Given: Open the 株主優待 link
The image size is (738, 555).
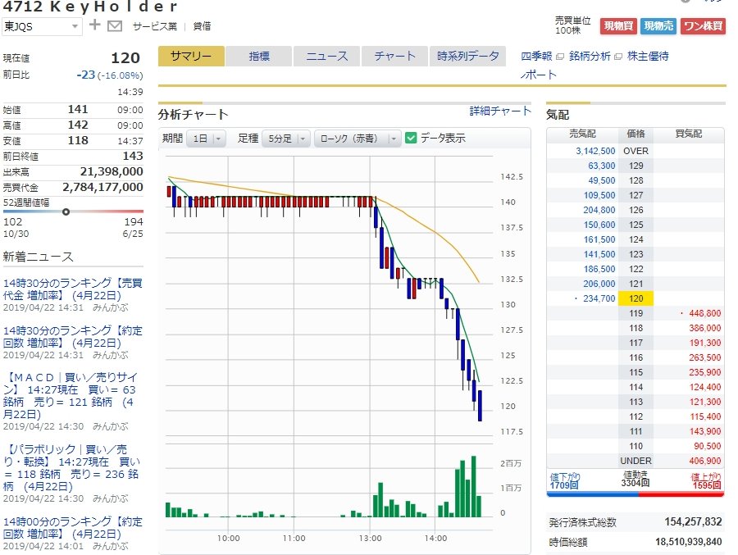Looking at the screenshot, I should (648, 56).
